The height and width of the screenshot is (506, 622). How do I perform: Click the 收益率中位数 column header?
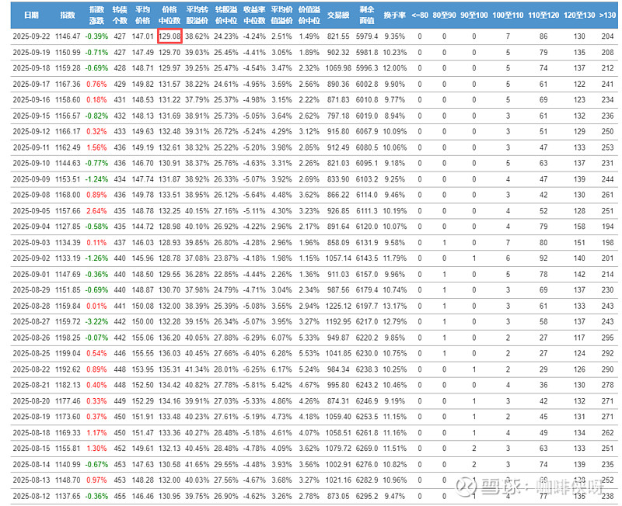click(x=253, y=16)
